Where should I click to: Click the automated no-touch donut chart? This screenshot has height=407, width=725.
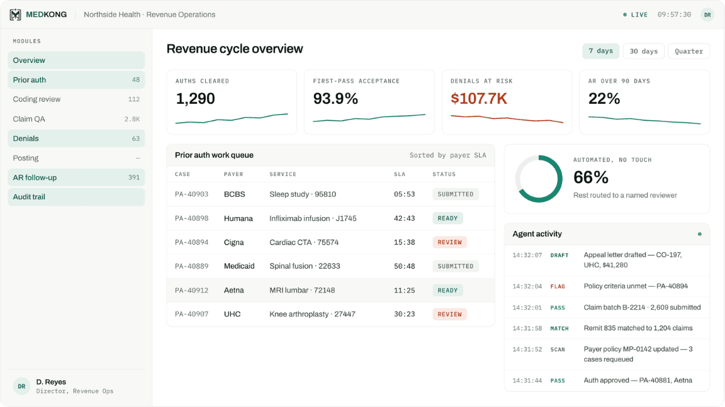(539, 179)
